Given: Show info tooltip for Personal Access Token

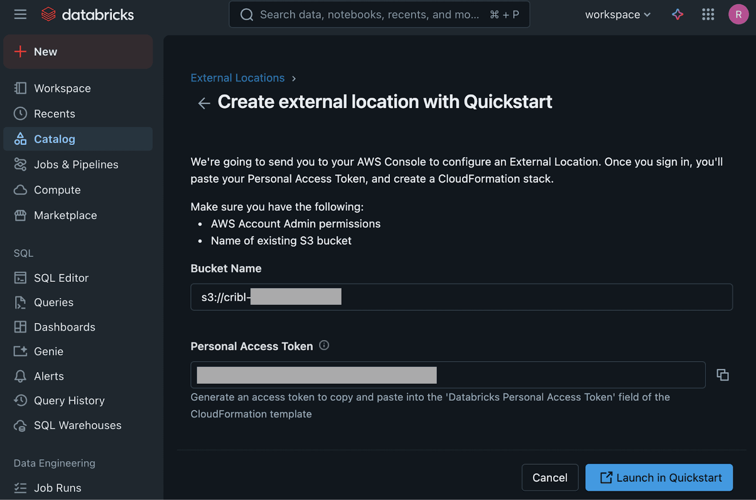Looking at the screenshot, I should click(324, 346).
